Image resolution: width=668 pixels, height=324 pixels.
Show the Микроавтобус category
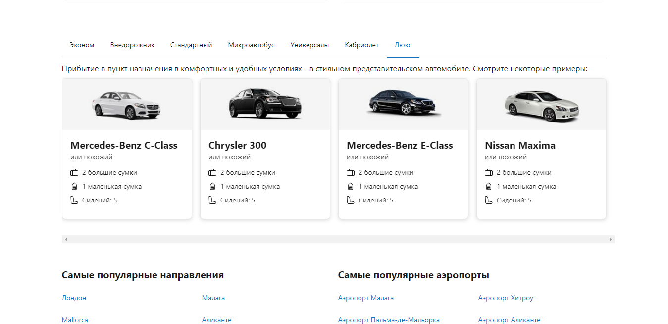click(251, 45)
